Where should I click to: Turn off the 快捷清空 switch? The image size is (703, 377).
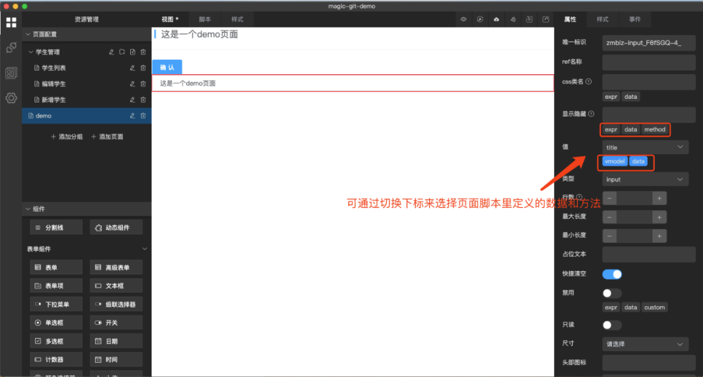click(612, 274)
